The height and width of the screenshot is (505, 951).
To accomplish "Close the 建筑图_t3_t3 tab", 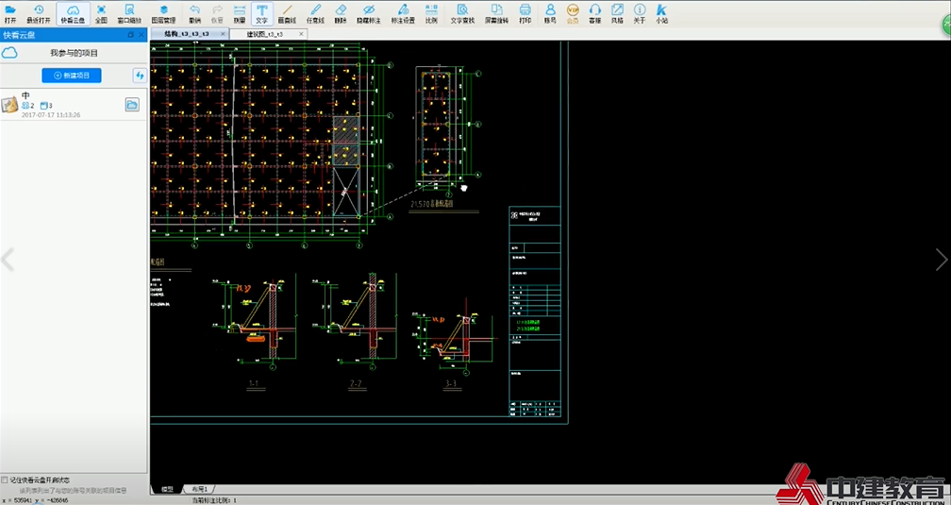I will 302,34.
